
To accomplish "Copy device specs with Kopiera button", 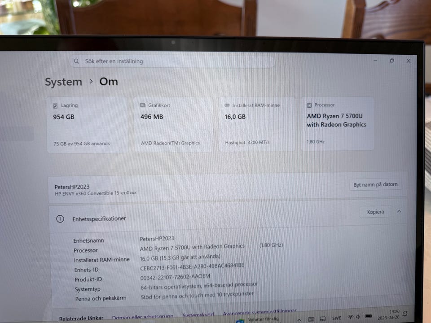I will 375,212.
